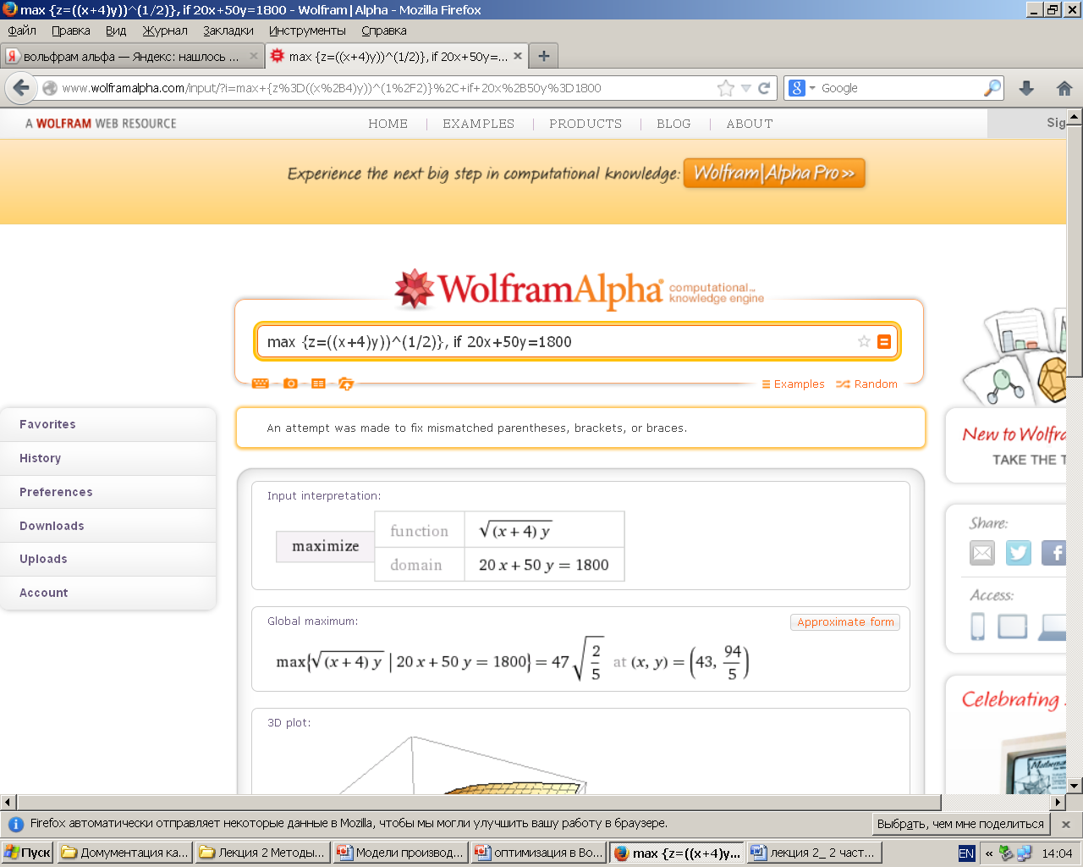This screenshot has width=1083, height=867.
Task: Click the Random link under the query box
Action: click(866, 384)
